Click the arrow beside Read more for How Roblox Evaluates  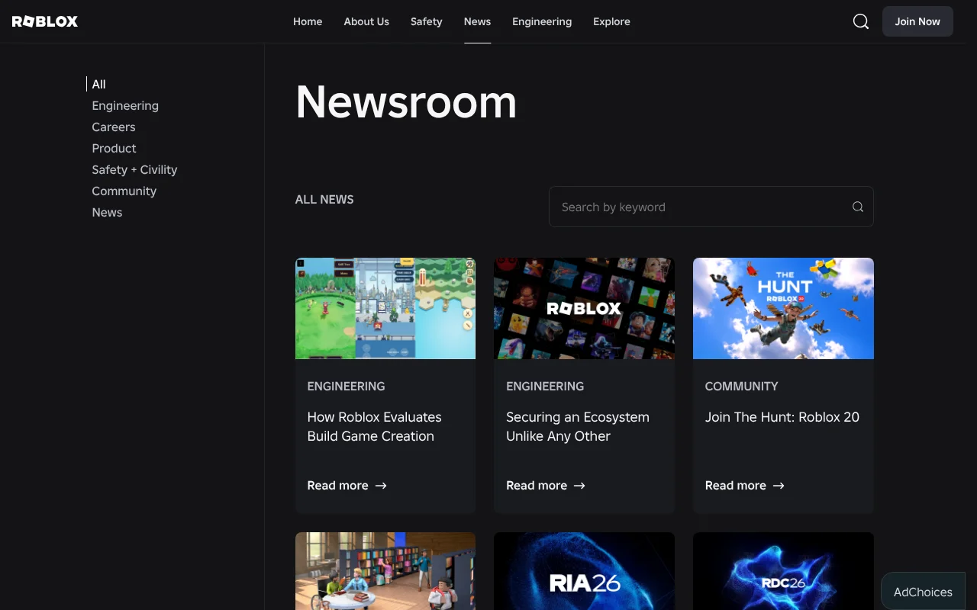(381, 486)
